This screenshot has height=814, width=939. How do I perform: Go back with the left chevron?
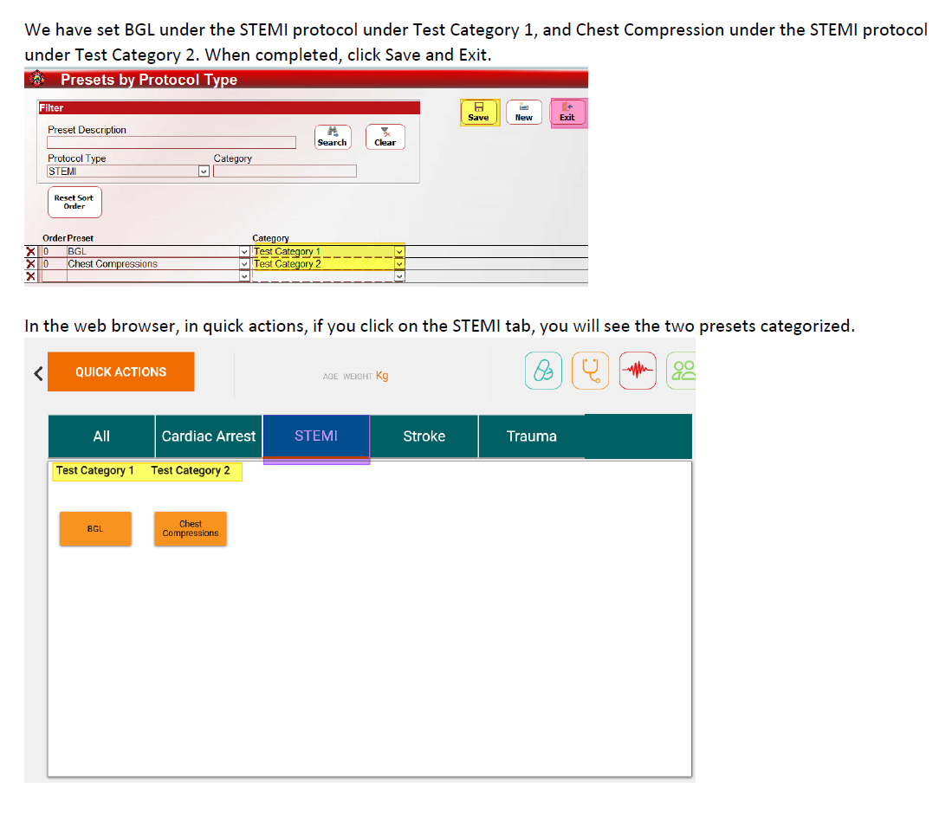[x=38, y=373]
